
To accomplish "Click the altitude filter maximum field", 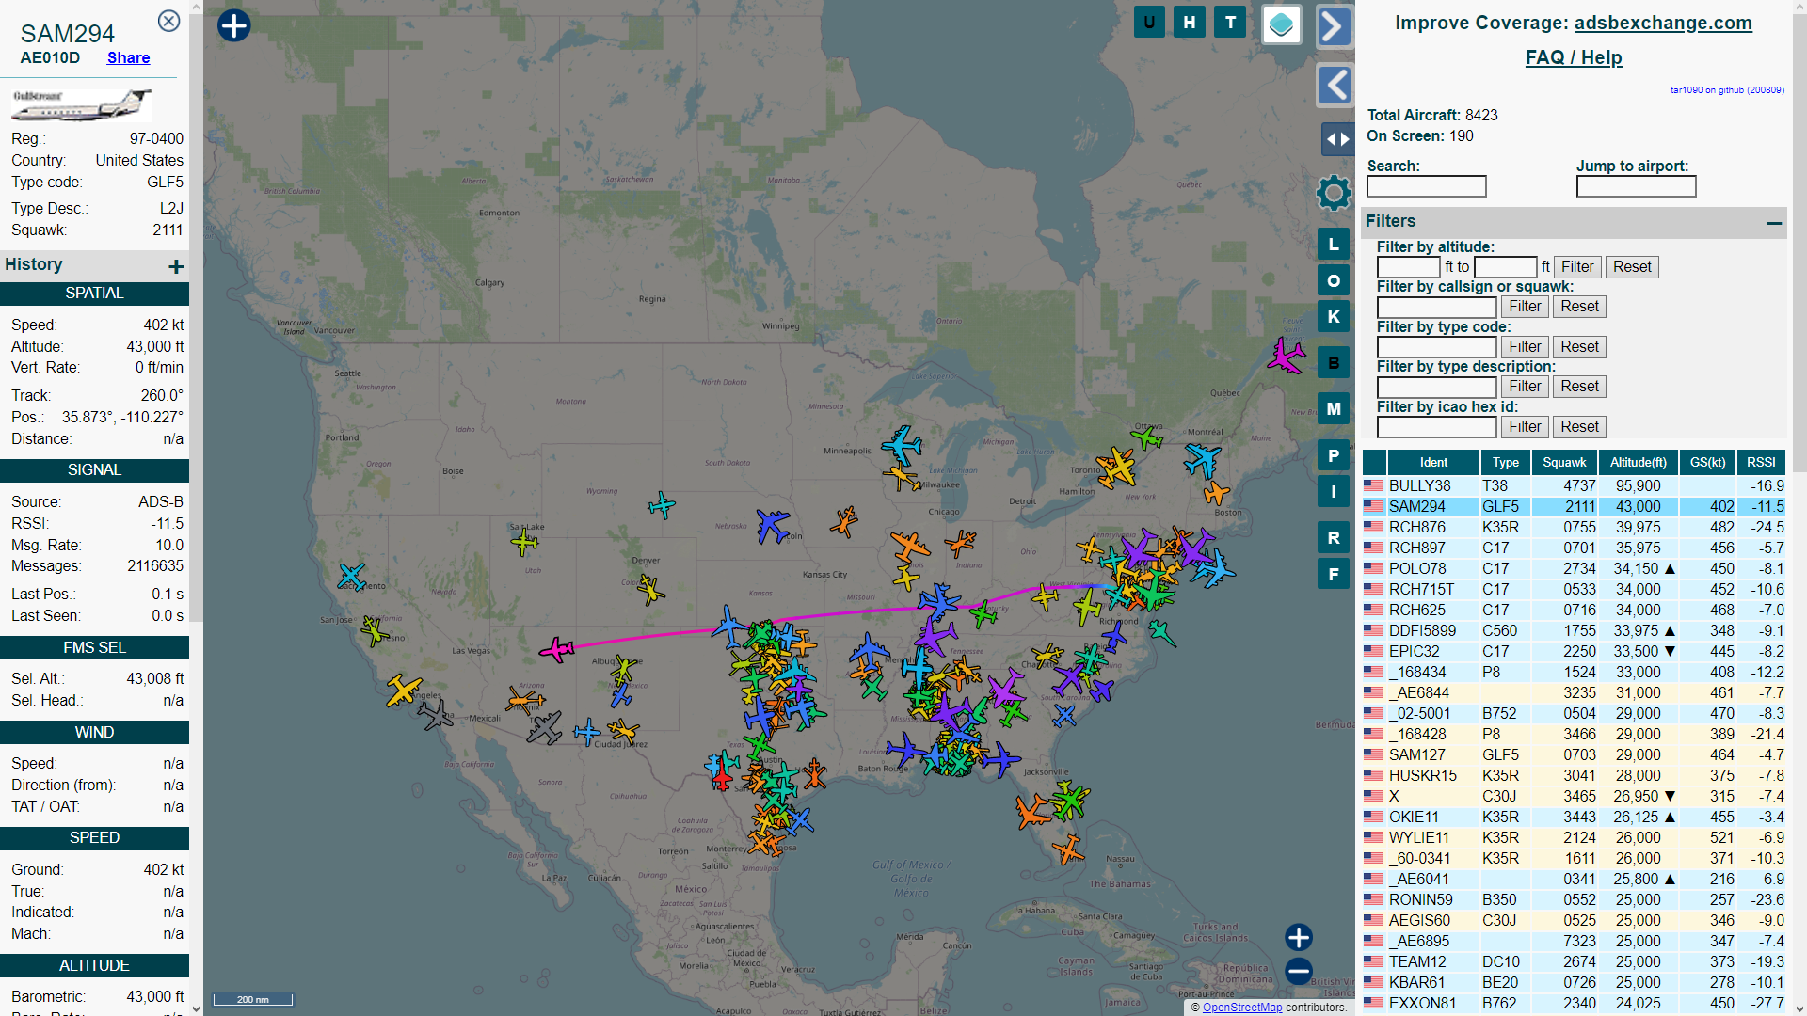I will [x=1505, y=267].
